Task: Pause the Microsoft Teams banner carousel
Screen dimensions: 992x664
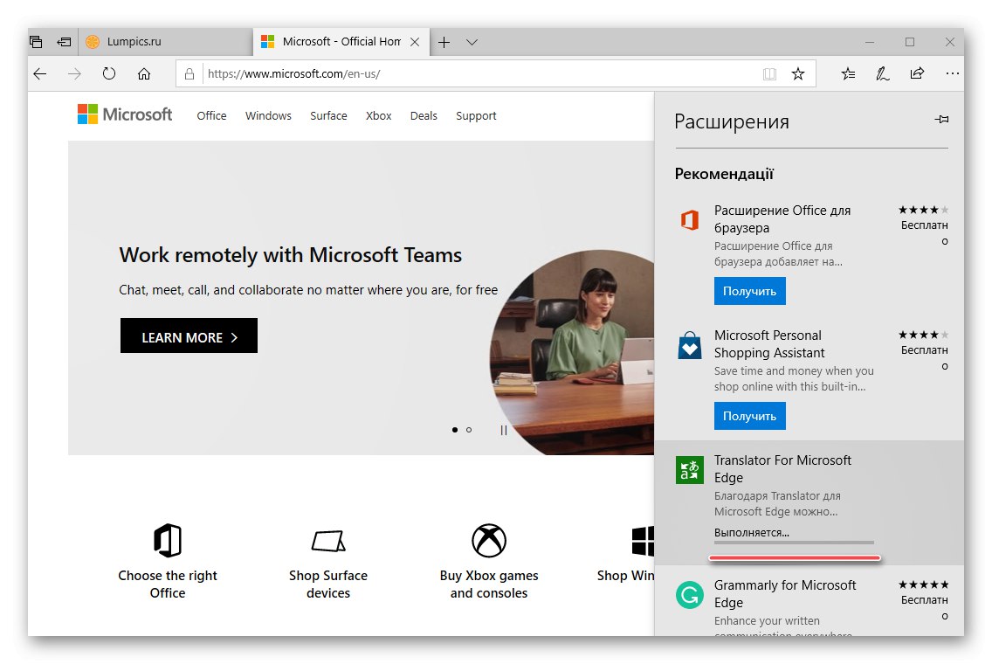Action: [x=503, y=430]
